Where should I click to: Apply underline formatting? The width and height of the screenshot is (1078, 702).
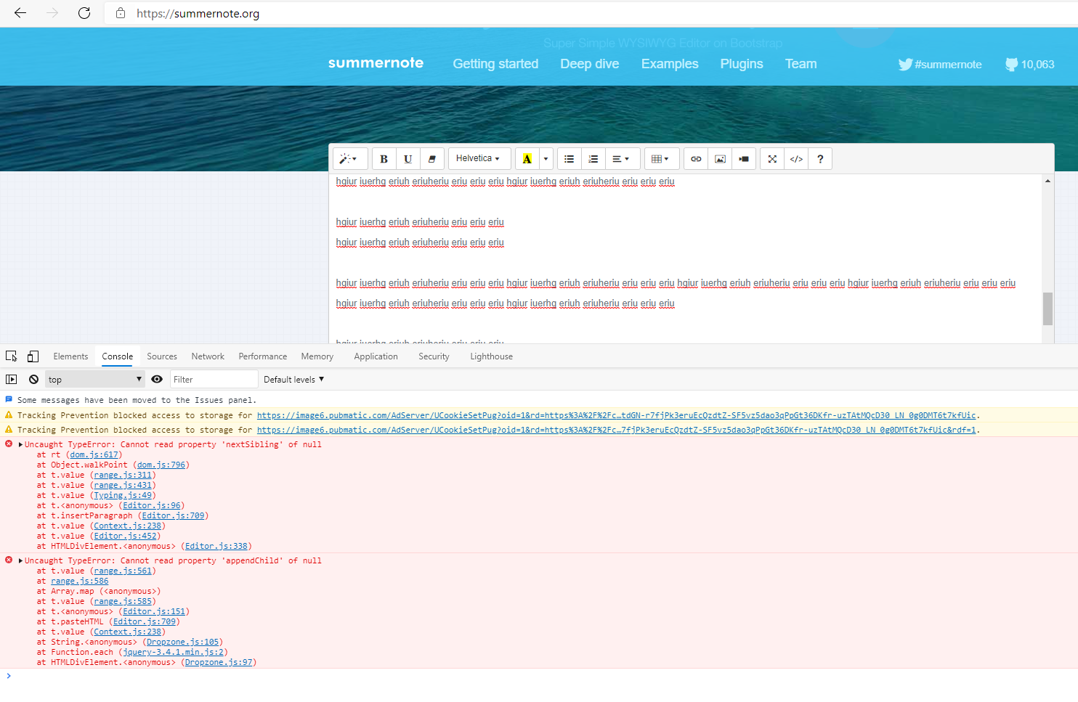(x=408, y=158)
